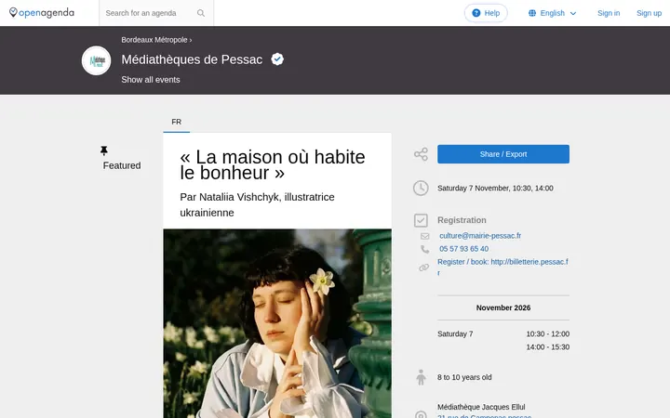Click the Featured pin icon
The height and width of the screenshot is (418, 670).
click(x=104, y=150)
